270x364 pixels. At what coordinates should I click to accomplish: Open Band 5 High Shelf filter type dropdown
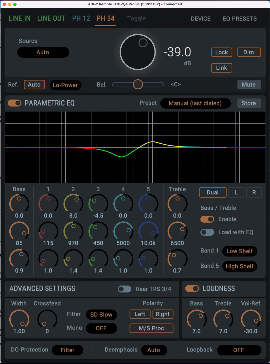240,266
